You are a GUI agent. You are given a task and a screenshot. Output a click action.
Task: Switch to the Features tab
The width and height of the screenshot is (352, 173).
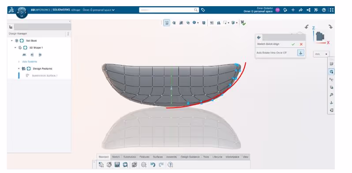pos(144,157)
